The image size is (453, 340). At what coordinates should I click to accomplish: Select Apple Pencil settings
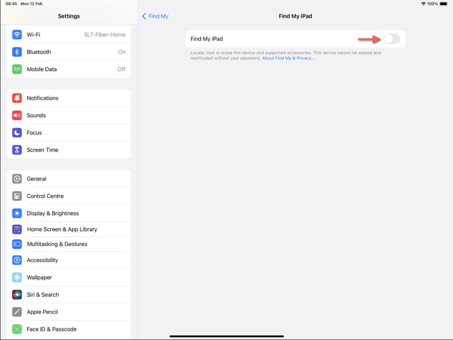pyautogui.click(x=69, y=312)
